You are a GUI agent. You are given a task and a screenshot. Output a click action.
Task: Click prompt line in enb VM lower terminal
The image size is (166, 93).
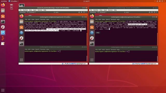coord(43,51)
